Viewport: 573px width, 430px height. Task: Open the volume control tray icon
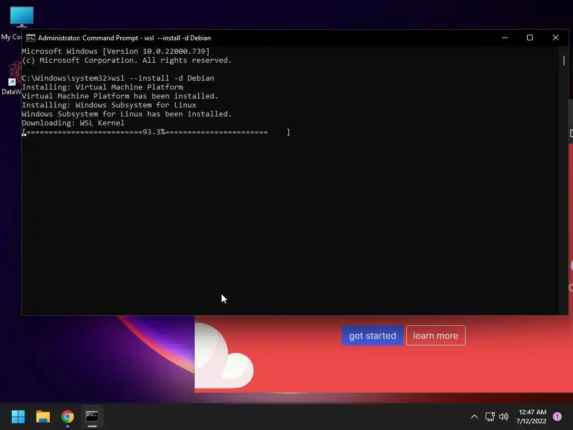point(504,417)
